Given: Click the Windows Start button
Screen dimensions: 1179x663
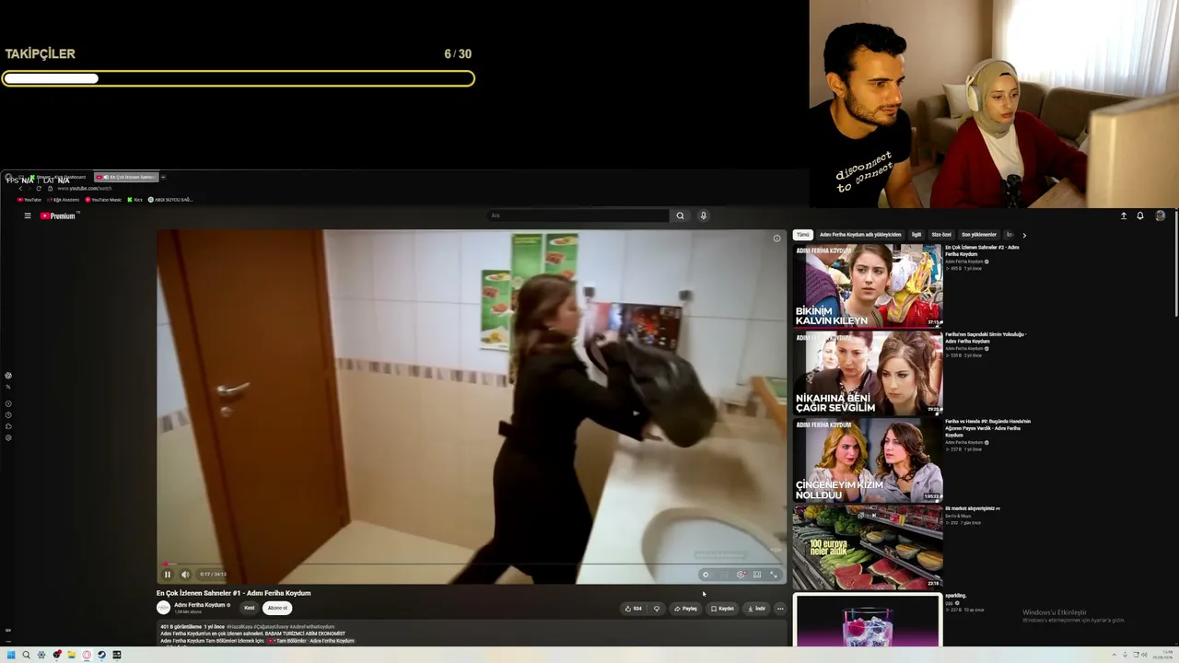Looking at the screenshot, I should point(11,655).
